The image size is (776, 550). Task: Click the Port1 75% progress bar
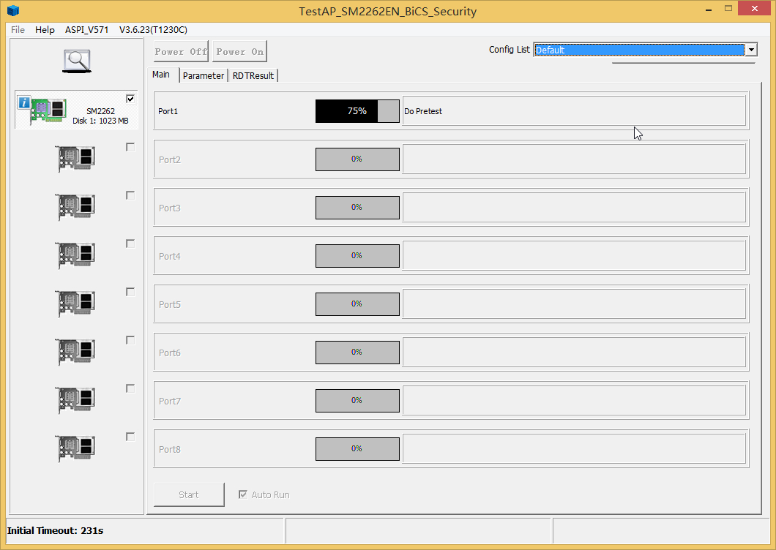357,111
